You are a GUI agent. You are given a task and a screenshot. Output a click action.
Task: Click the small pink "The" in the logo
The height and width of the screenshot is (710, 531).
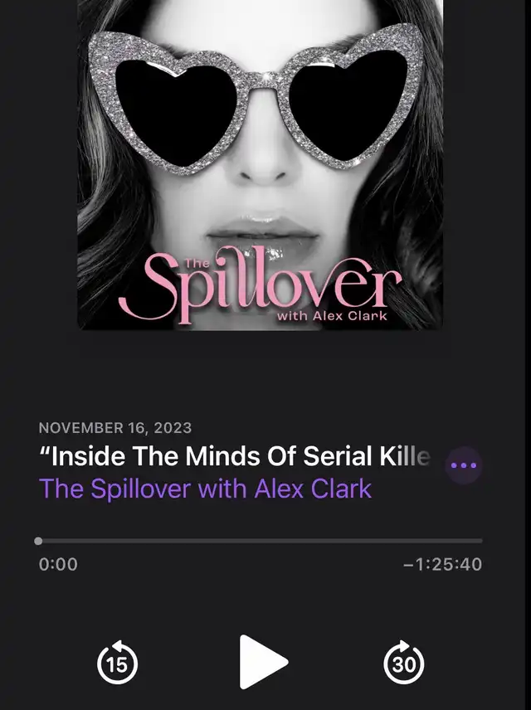point(197,264)
